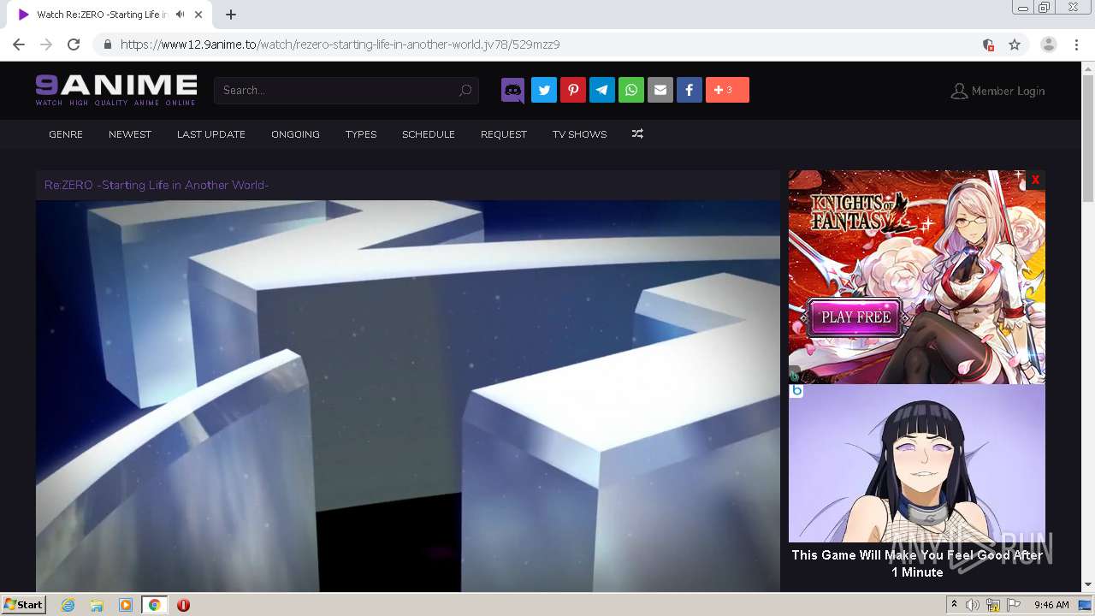Expand more share options (+3)

[x=727, y=90]
